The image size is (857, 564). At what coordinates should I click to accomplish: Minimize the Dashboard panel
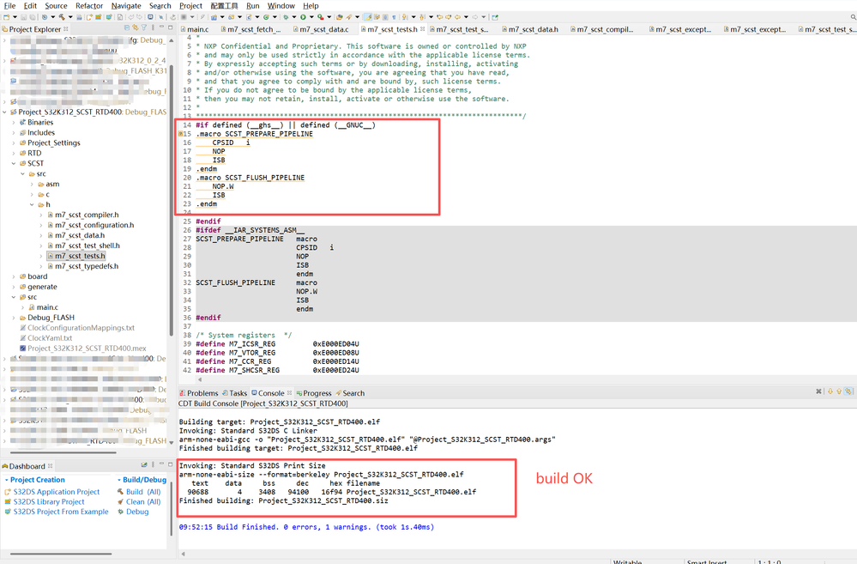pos(161,464)
